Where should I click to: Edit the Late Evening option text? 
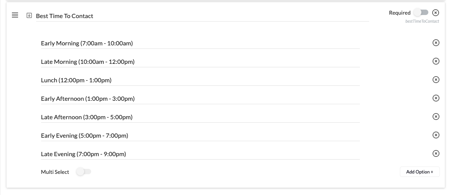(x=200, y=154)
